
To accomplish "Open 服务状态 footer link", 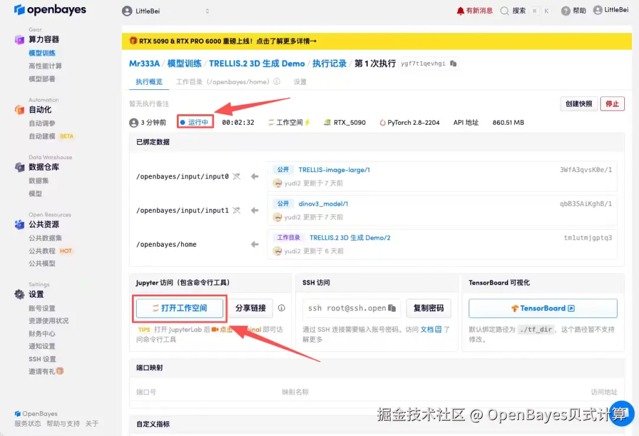I will [28, 424].
